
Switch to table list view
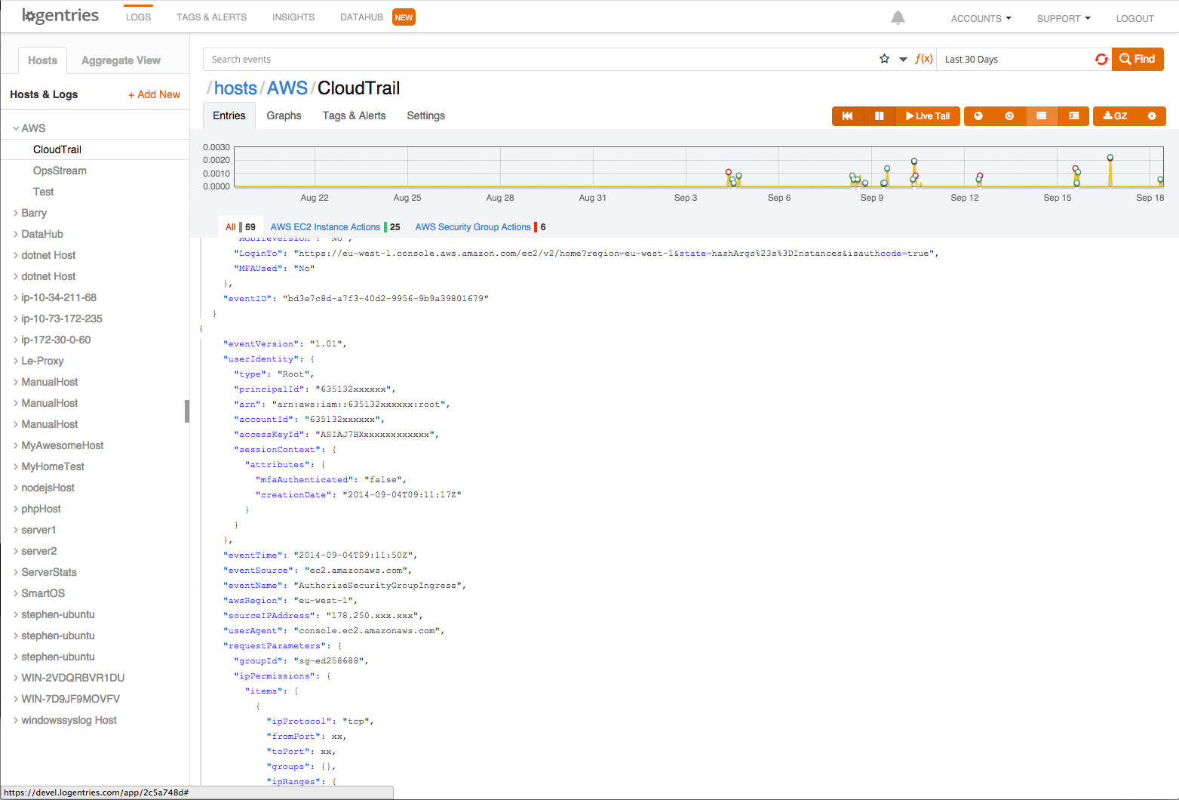point(1041,116)
